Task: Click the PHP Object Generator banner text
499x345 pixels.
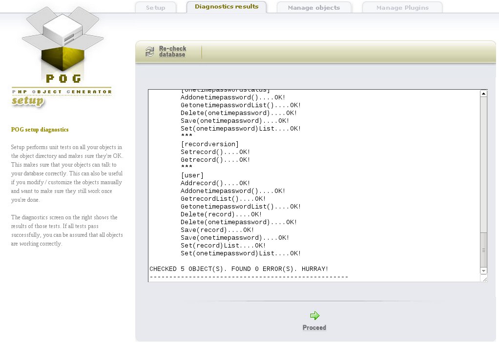Action: pos(62,91)
